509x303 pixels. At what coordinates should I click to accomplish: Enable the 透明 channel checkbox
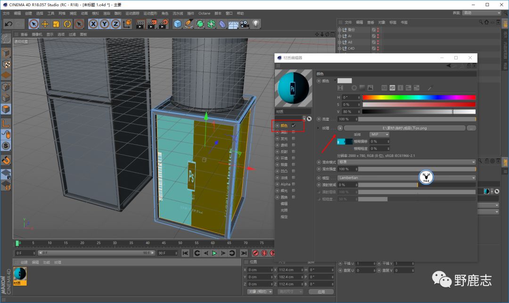294,145
